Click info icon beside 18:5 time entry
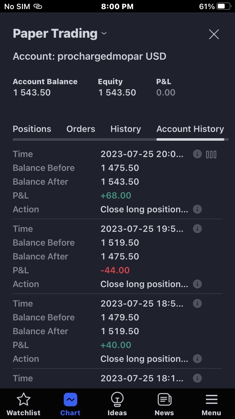 click(x=197, y=303)
